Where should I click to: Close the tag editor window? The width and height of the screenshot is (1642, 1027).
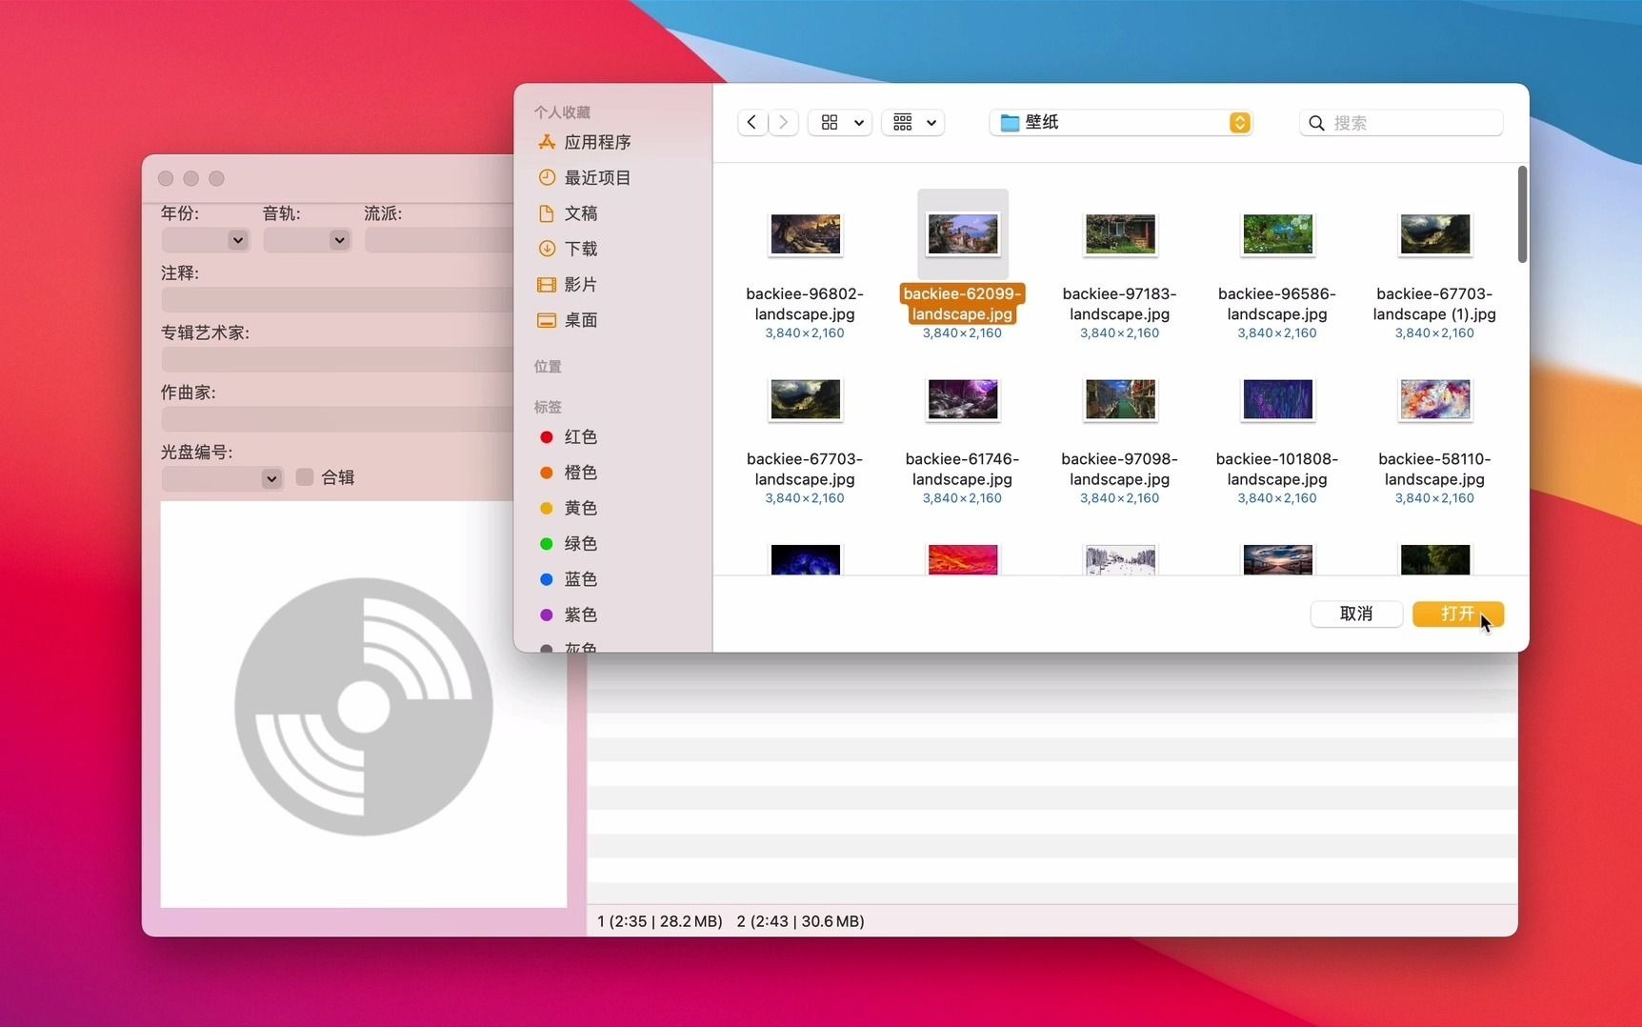166,178
